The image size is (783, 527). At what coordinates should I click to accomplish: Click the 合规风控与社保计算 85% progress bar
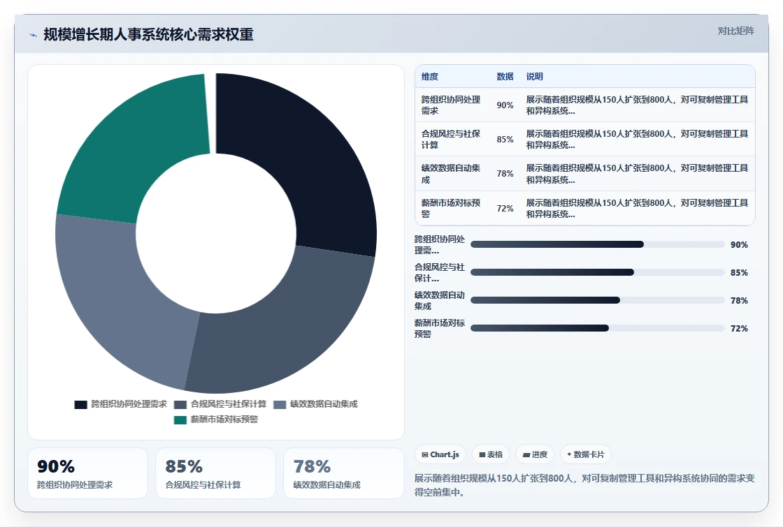[597, 272]
